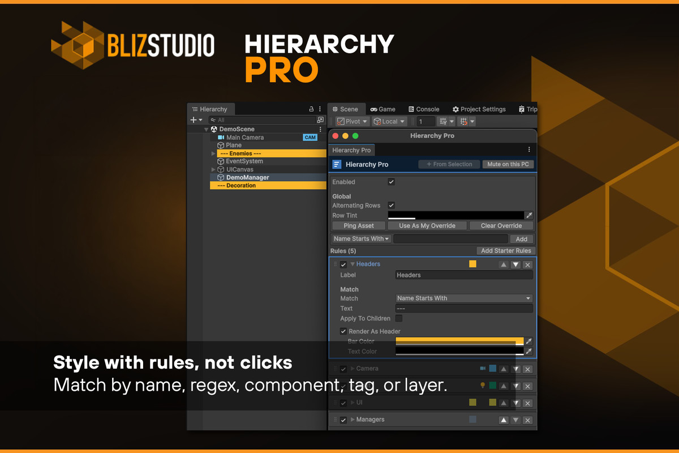Open the Row Tint color field

coord(456,215)
